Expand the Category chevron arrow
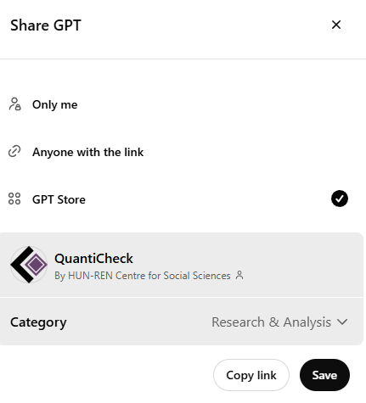This screenshot has height=403, width=366. 342,322
